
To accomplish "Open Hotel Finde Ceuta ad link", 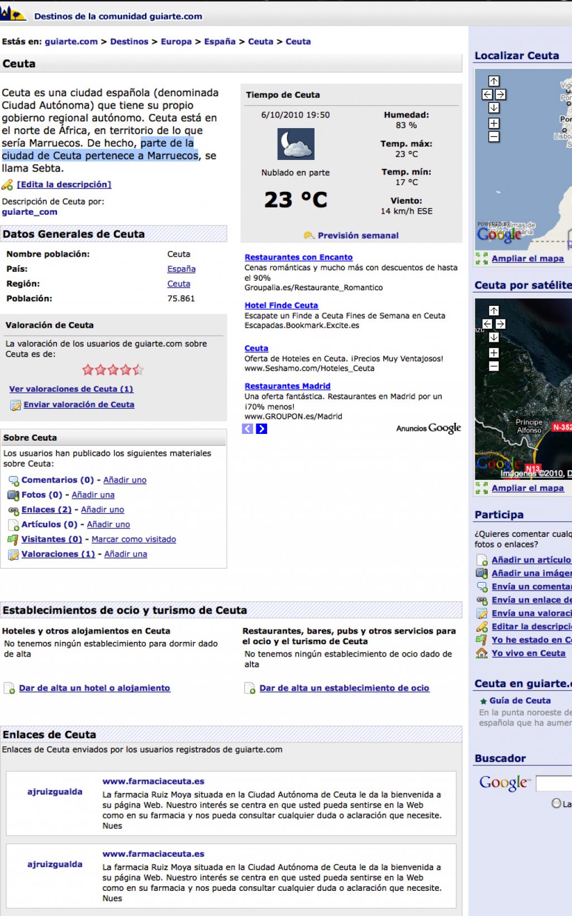I will [281, 305].
